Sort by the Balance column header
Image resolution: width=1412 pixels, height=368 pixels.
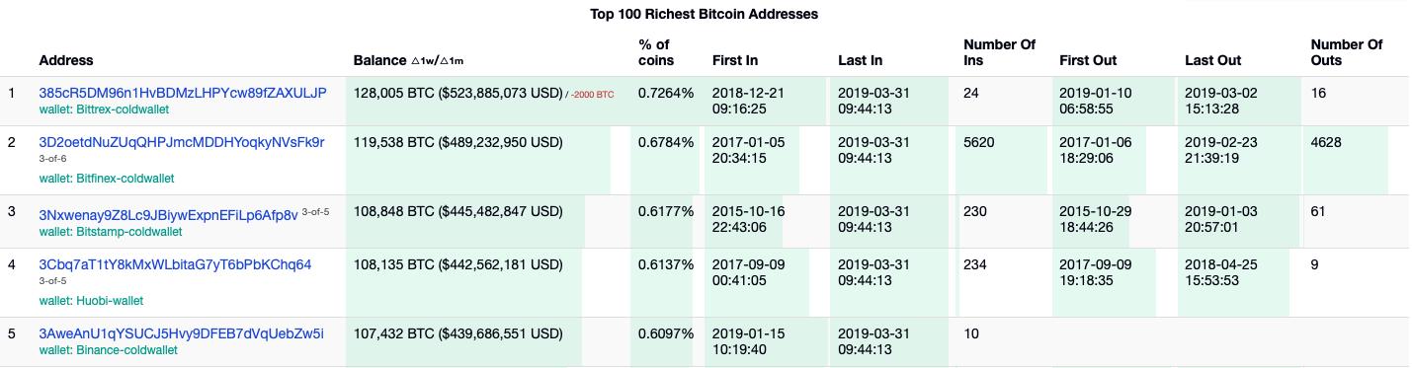(379, 60)
